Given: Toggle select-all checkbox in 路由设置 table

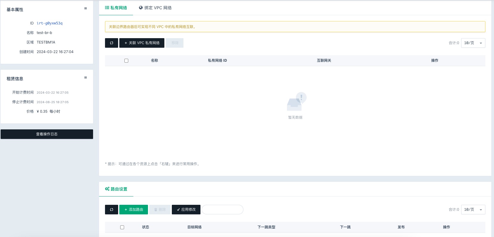Looking at the screenshot, I should coord(122,227).
